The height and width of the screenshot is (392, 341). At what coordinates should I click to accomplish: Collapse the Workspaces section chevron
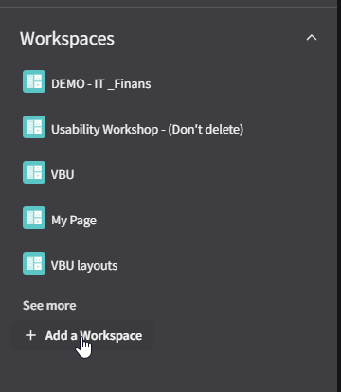pos(312,38)
